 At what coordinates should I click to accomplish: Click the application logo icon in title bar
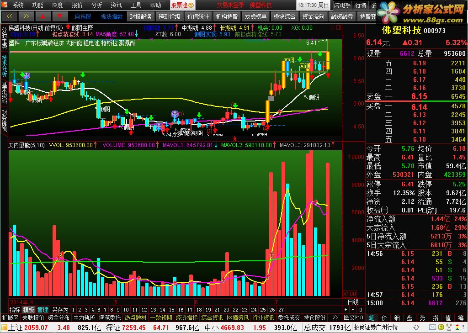click(5, 5)
